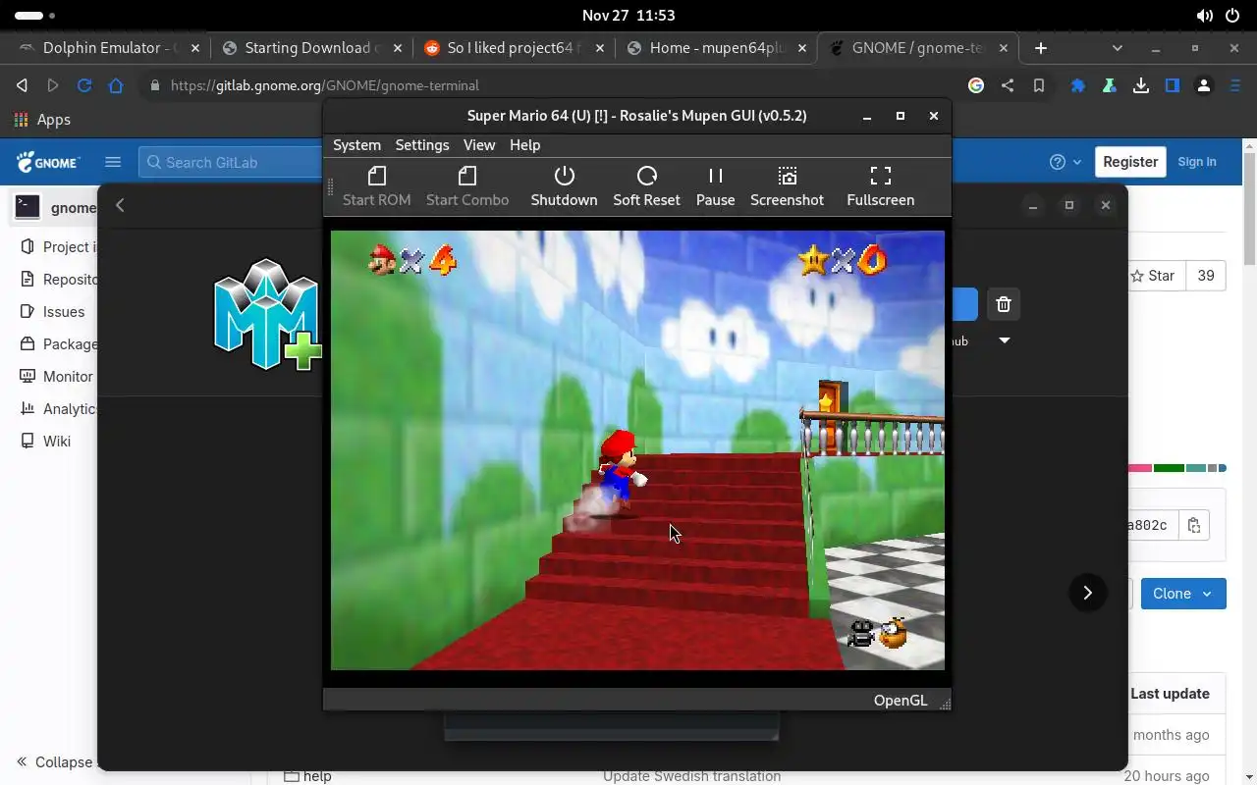
Task: Open Wiki in GitLab sidebar
Action: coord(45,441)
